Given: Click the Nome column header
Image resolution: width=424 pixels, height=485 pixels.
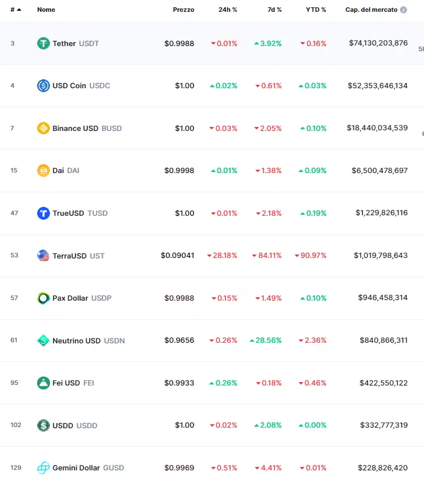Looking at the screenshot, I should (46, 10).
